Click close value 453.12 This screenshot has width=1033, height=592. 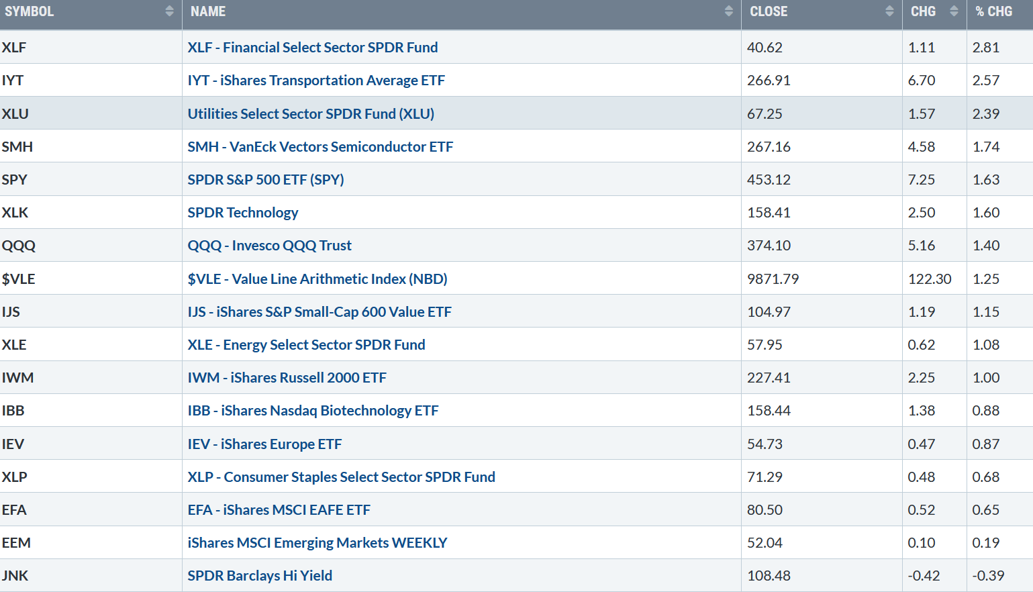pyautogui.click(x=769, y=180)
